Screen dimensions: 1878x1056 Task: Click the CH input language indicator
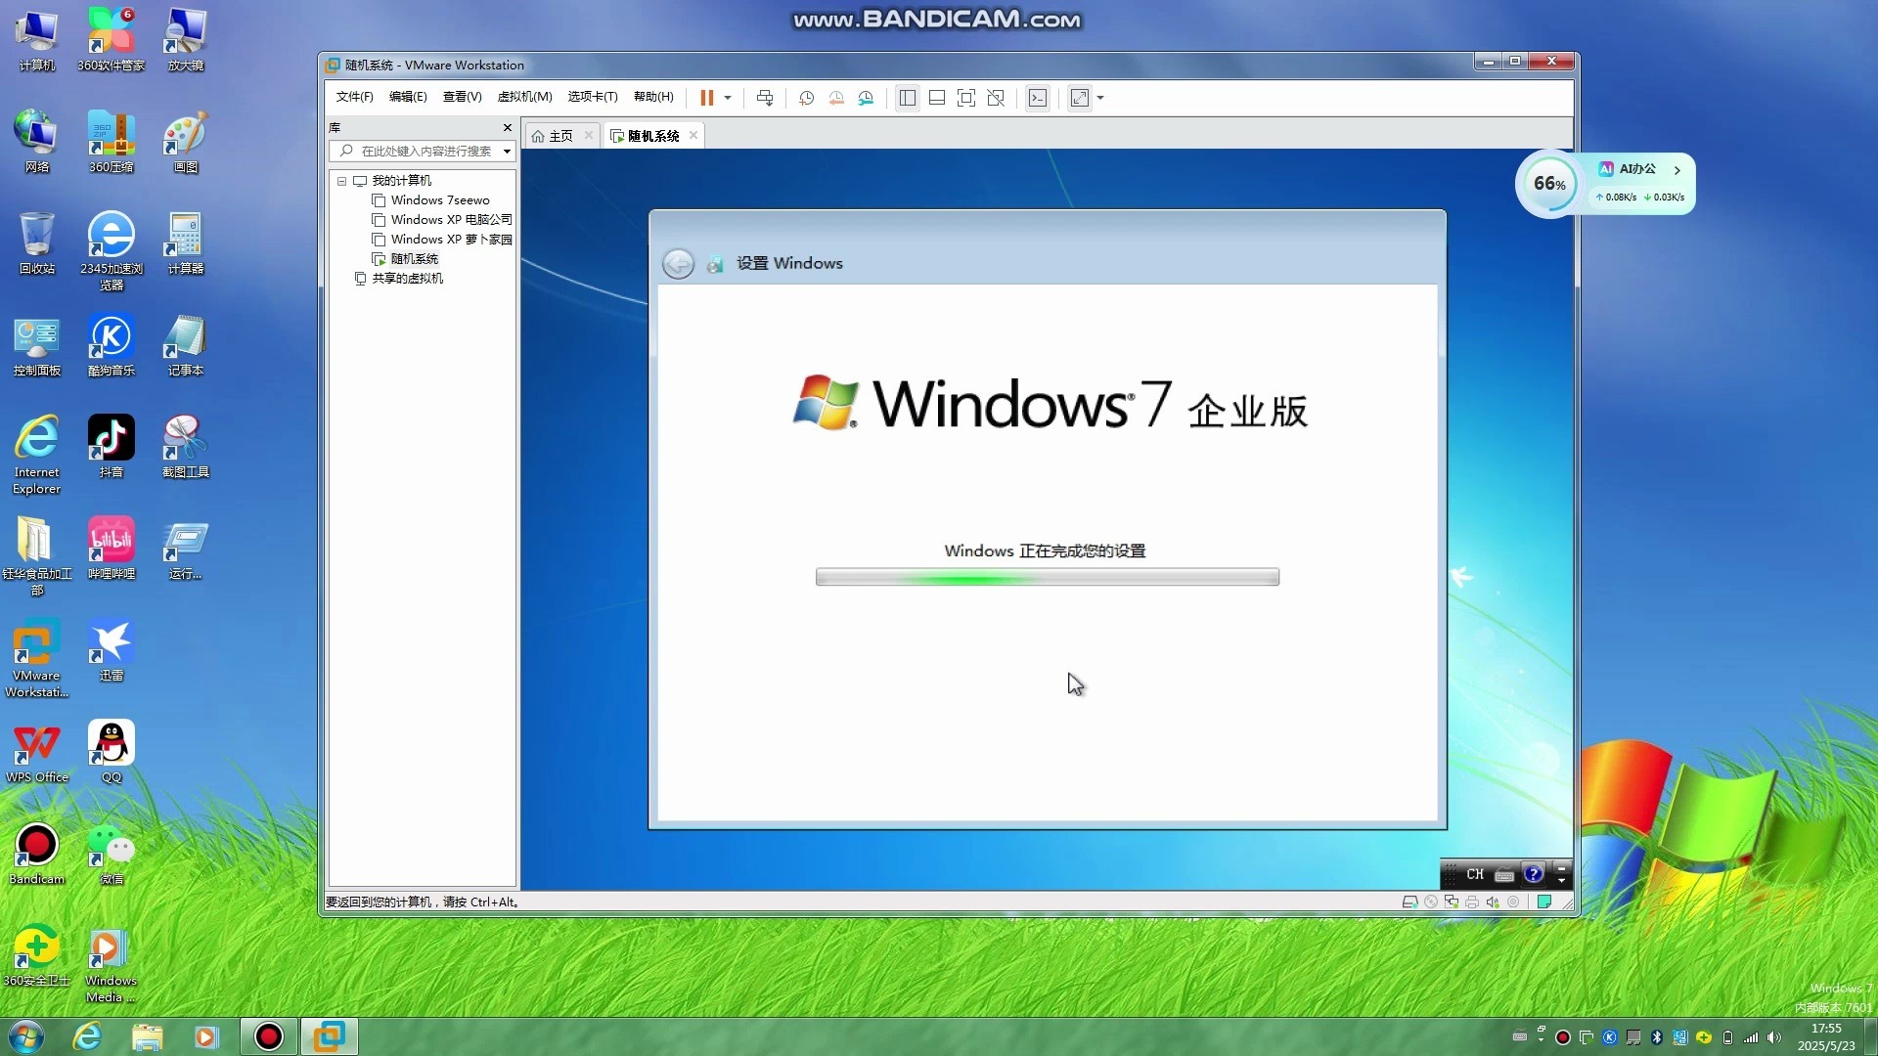1475,874
